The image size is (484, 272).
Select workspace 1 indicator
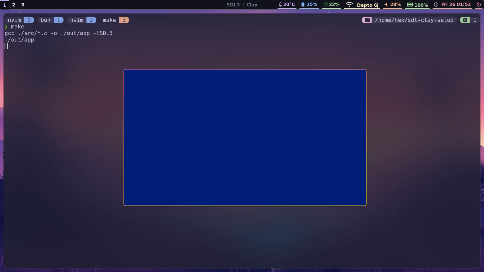click(x=5, y=5)
